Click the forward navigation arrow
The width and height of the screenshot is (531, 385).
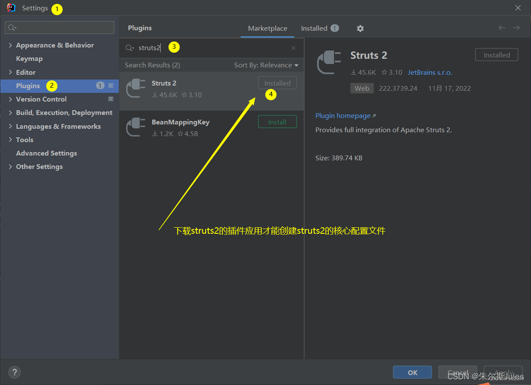pyautogui.click(x=516, y=28)
